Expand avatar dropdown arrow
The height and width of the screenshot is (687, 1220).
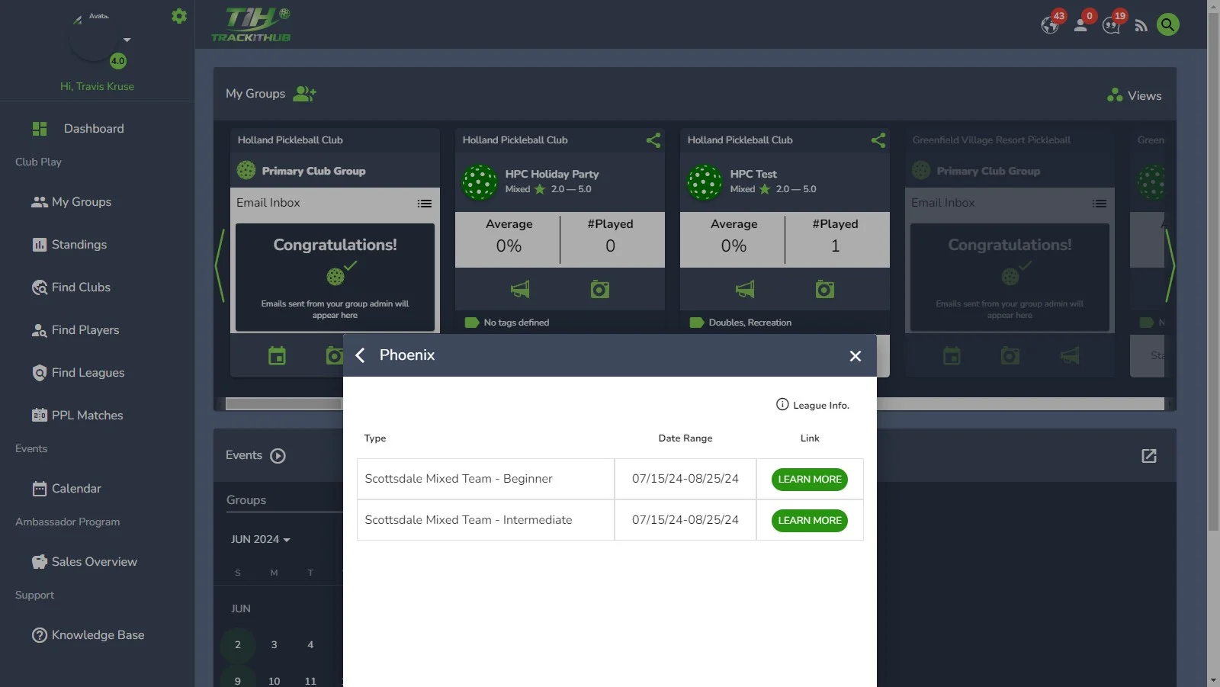127,40
